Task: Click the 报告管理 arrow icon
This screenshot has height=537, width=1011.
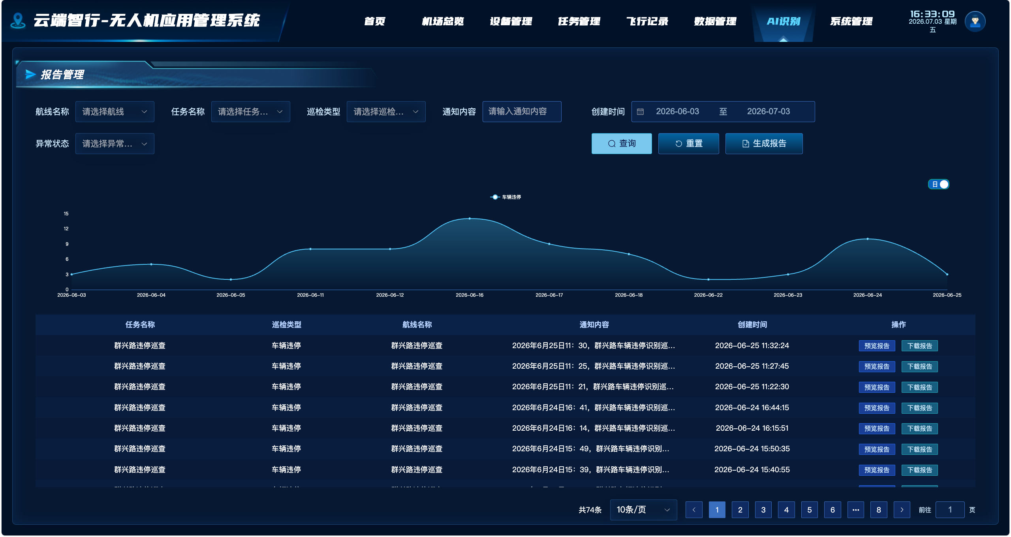Action: pos(30,74)
